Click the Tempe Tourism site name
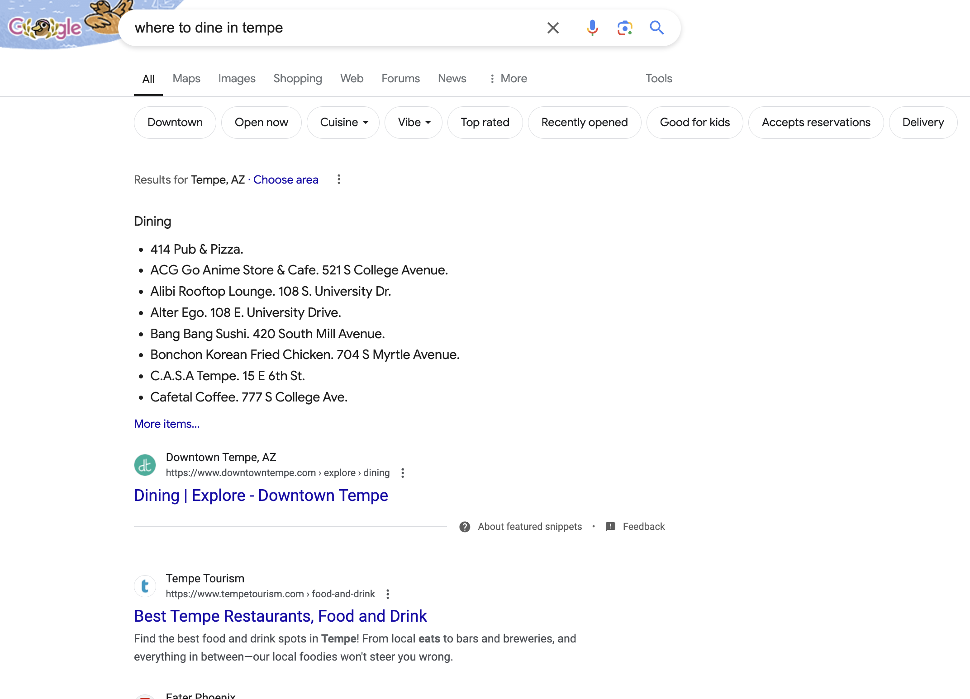Image resolution: width=970 pixels, height=699 pixels. coord(205,579)
